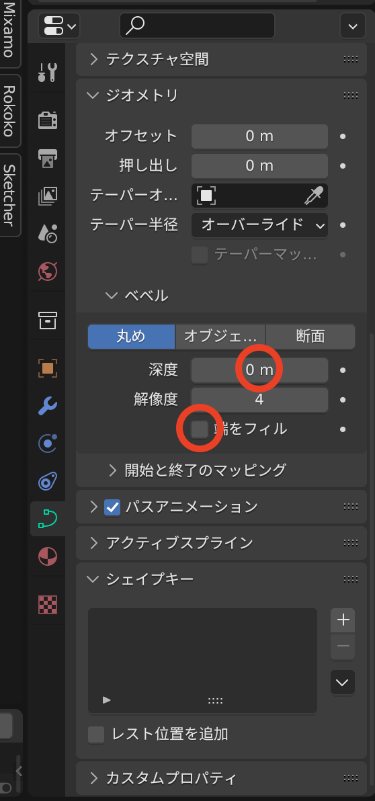The width and height of the screenshot is (375, 801).
Task: Expand the 開始と終了のマッピング subpanel
Action: tap(198, 470)
